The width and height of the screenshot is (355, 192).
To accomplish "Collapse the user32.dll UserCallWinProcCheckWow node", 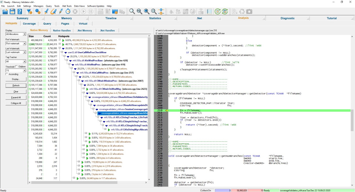I will coord(62,52).
